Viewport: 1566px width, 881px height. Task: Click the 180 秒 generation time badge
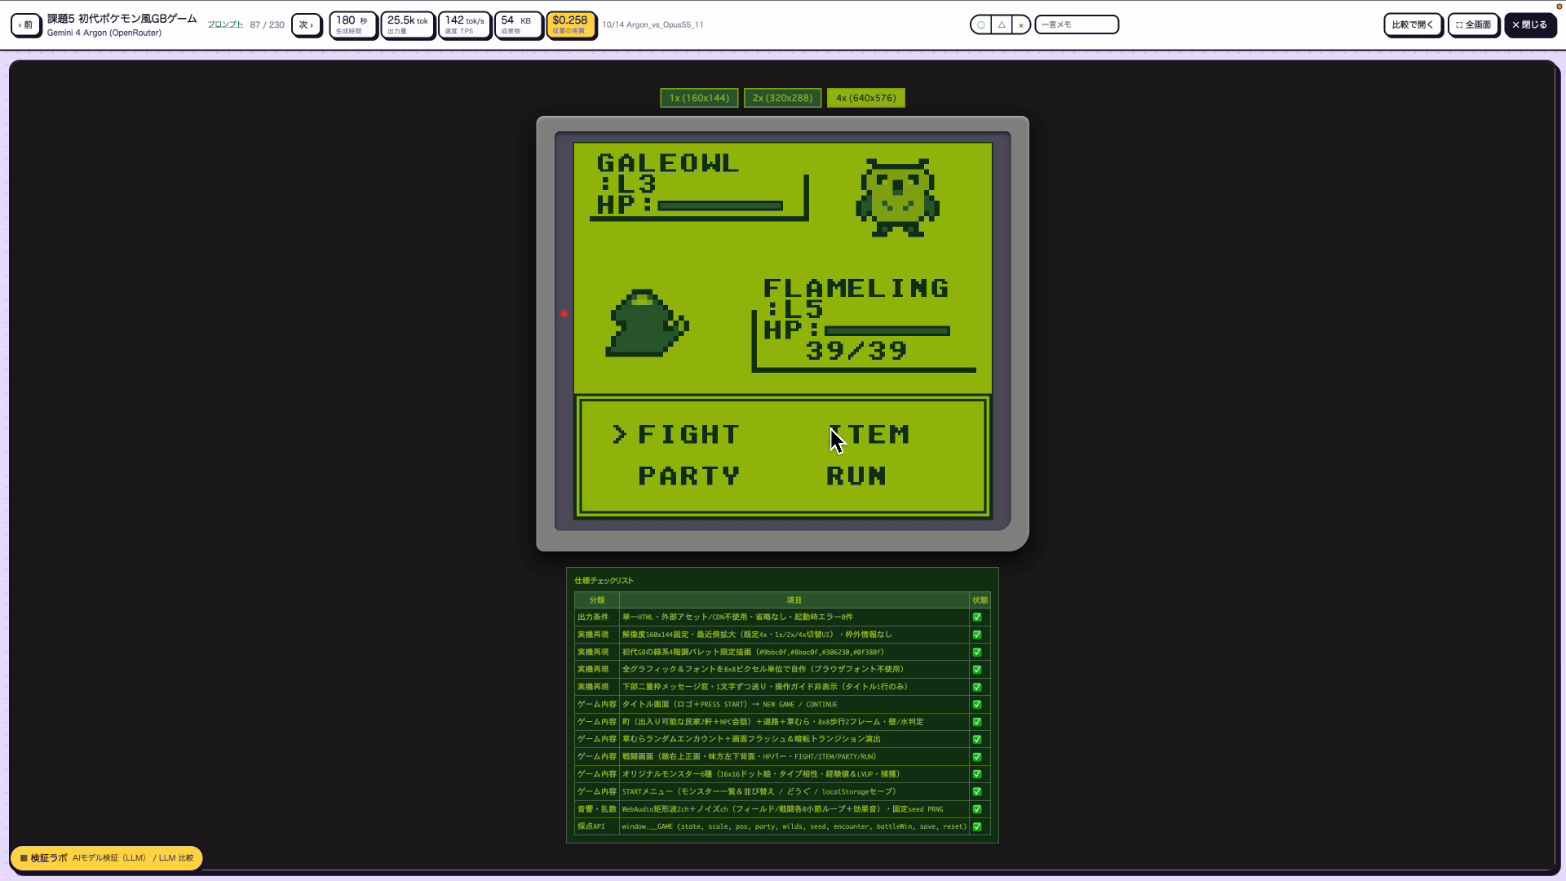[x=352, y=25]
